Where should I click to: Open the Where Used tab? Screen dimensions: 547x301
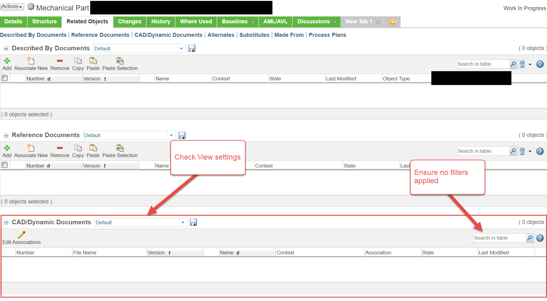click(x=196, y=21)
